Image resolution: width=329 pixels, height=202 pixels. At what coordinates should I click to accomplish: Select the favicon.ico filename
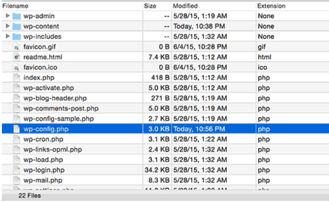tap(40, 67)
